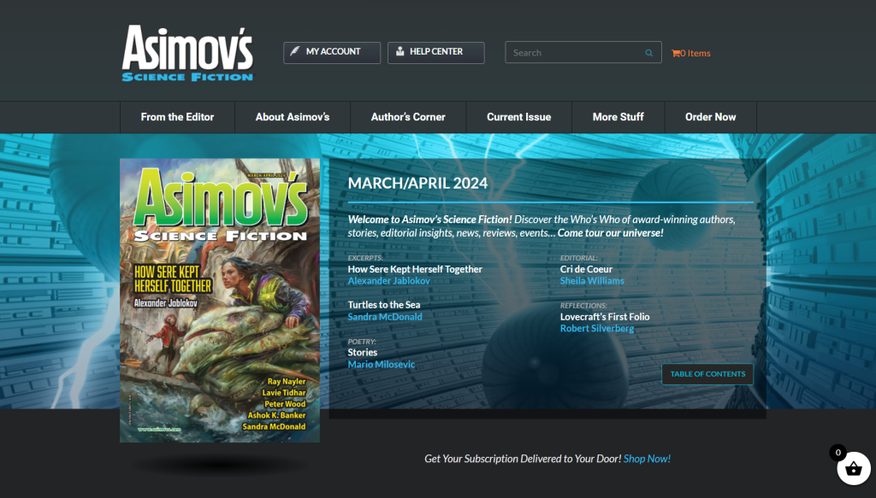Open the poem titled Stories
Image resolution: width=876 pixels, height=498 pixels.
(363, 353)
